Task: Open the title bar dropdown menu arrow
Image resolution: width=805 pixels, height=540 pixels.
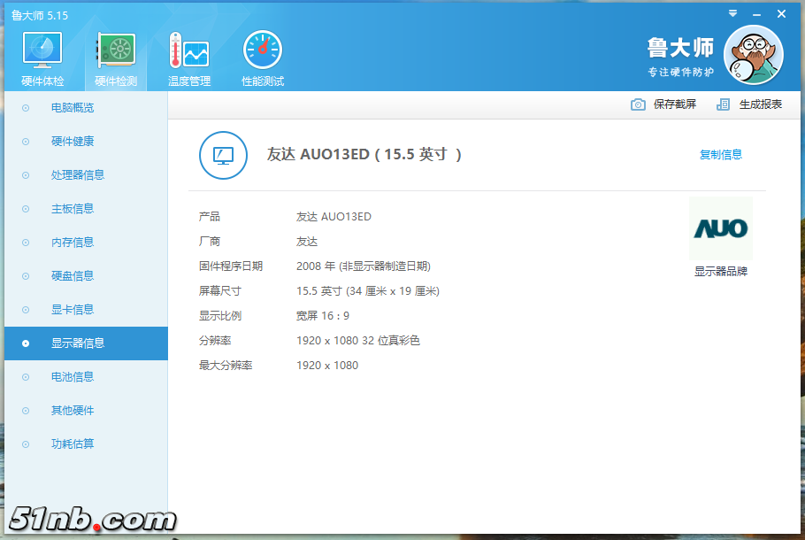Action: click(732, 14)
